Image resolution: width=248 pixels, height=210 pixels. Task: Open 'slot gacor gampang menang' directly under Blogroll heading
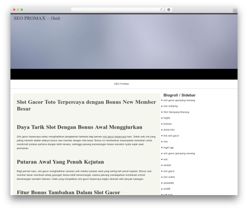[x=179, y=100]
